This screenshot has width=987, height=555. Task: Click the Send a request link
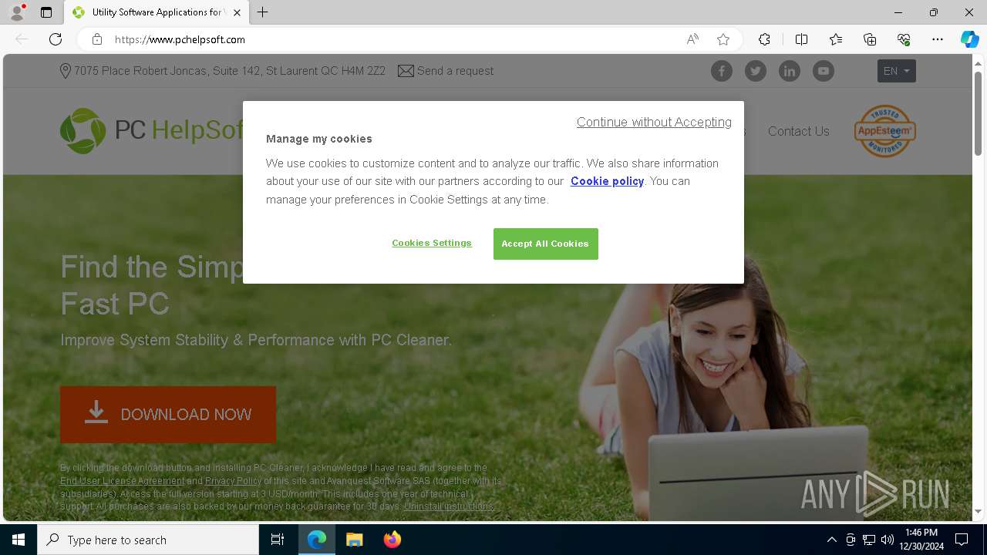[x=446, y=71]
